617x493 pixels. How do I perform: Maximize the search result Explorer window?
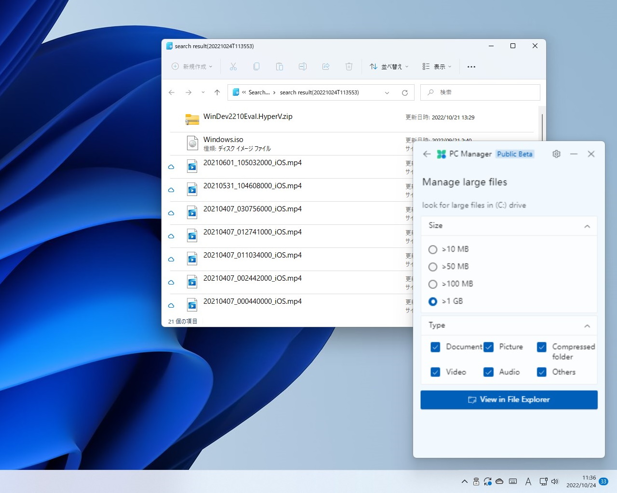(513, 46)
